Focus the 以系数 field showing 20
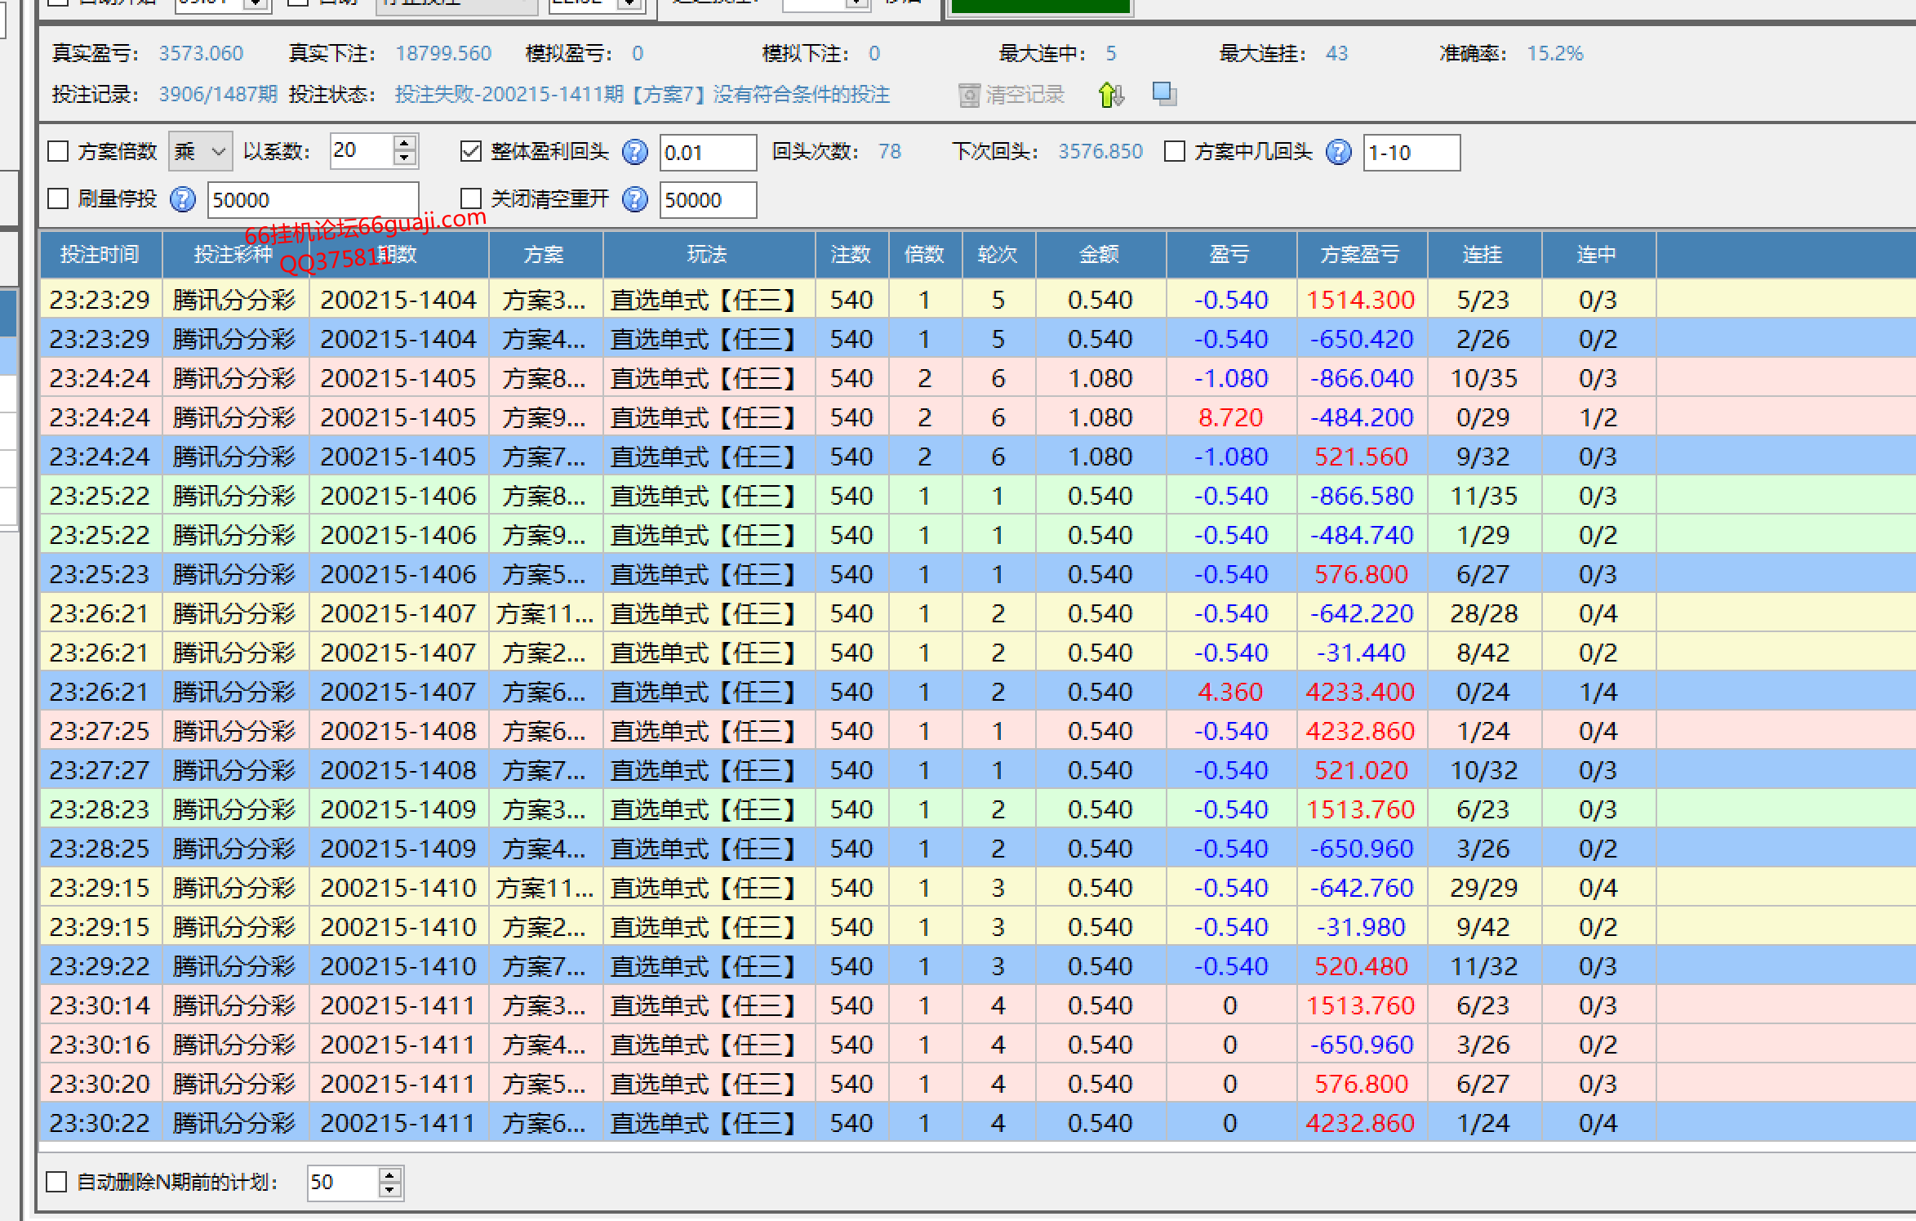The width and height of the screenshot is (1916, 1221). [x=362, y=151]
